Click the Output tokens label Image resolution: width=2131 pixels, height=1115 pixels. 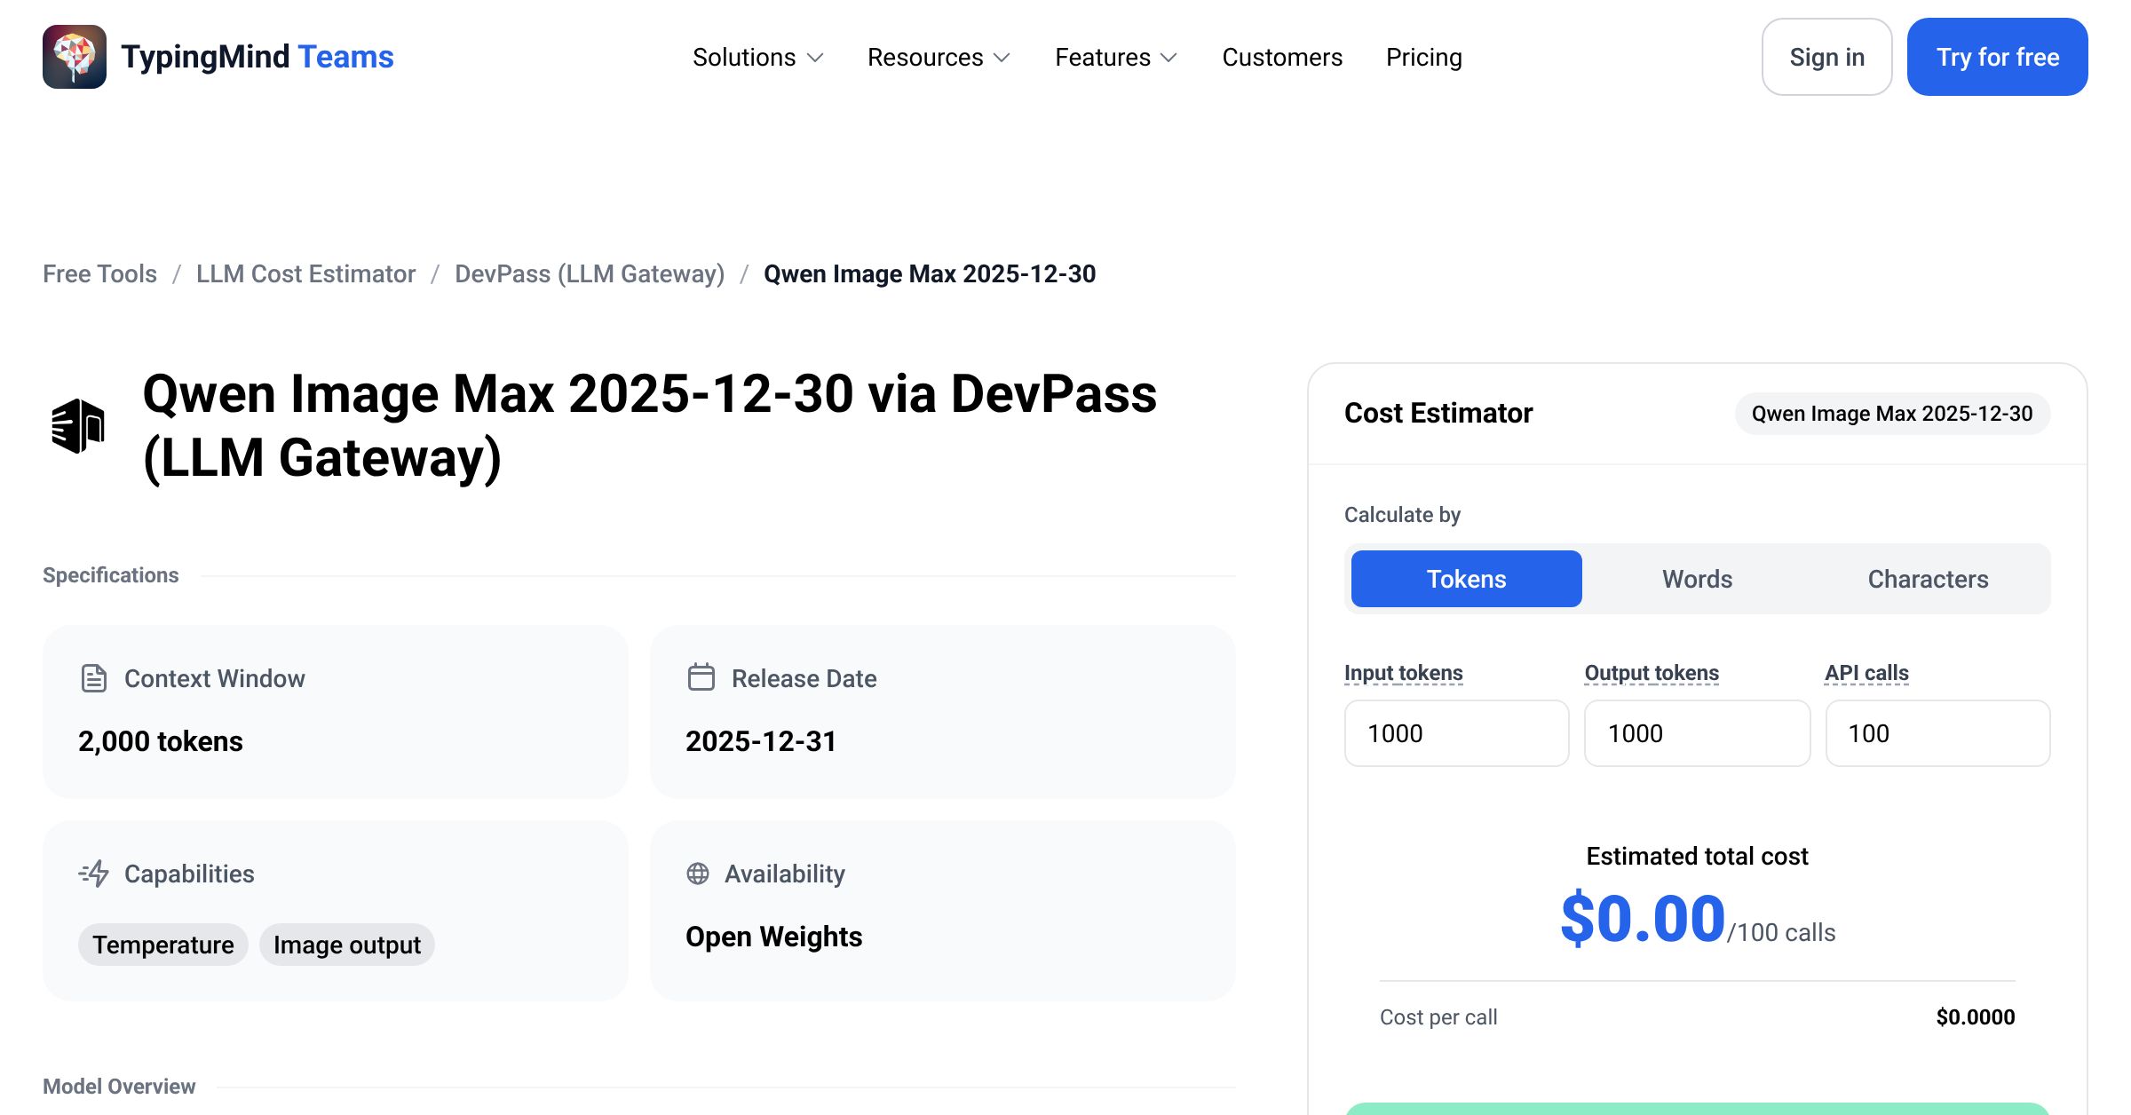click(x=1652, y=673)
